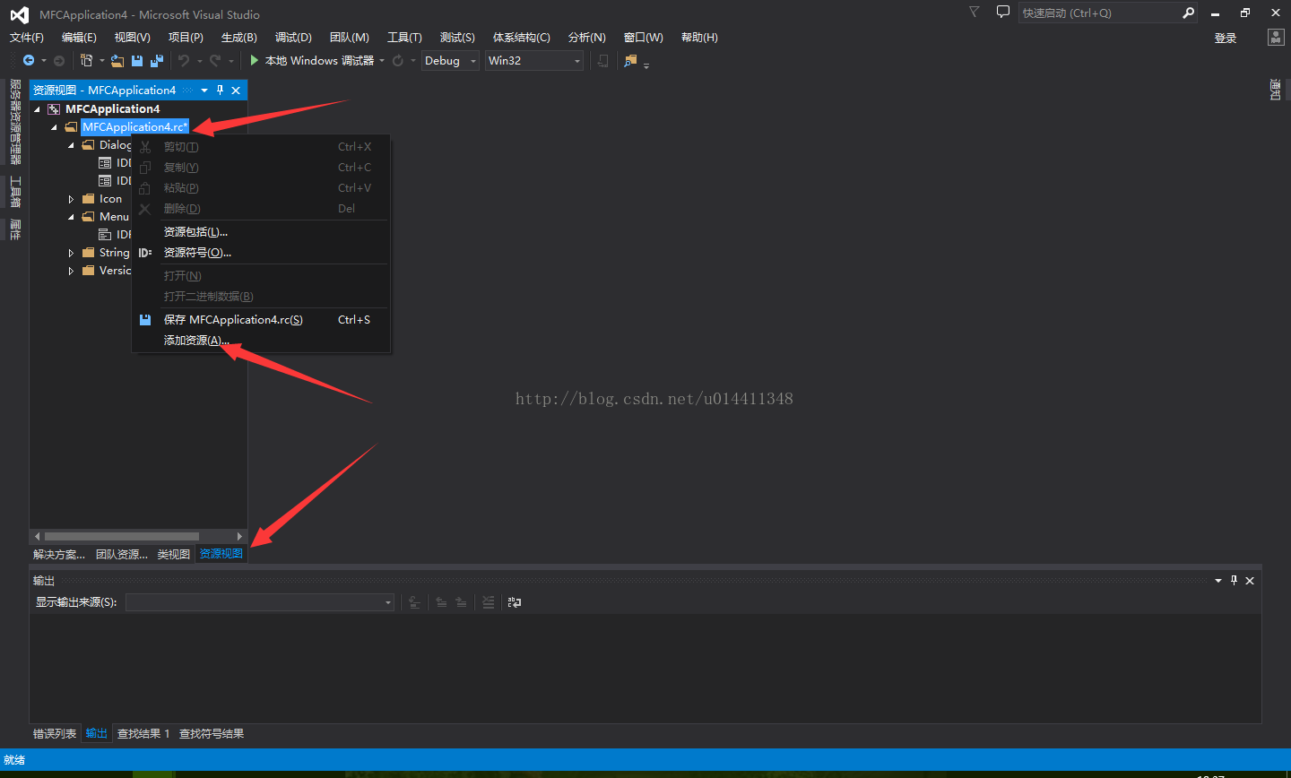Open the 调试(D) menu
The height and width of the screenshot is (778, 1291).
tap(293, 37)
